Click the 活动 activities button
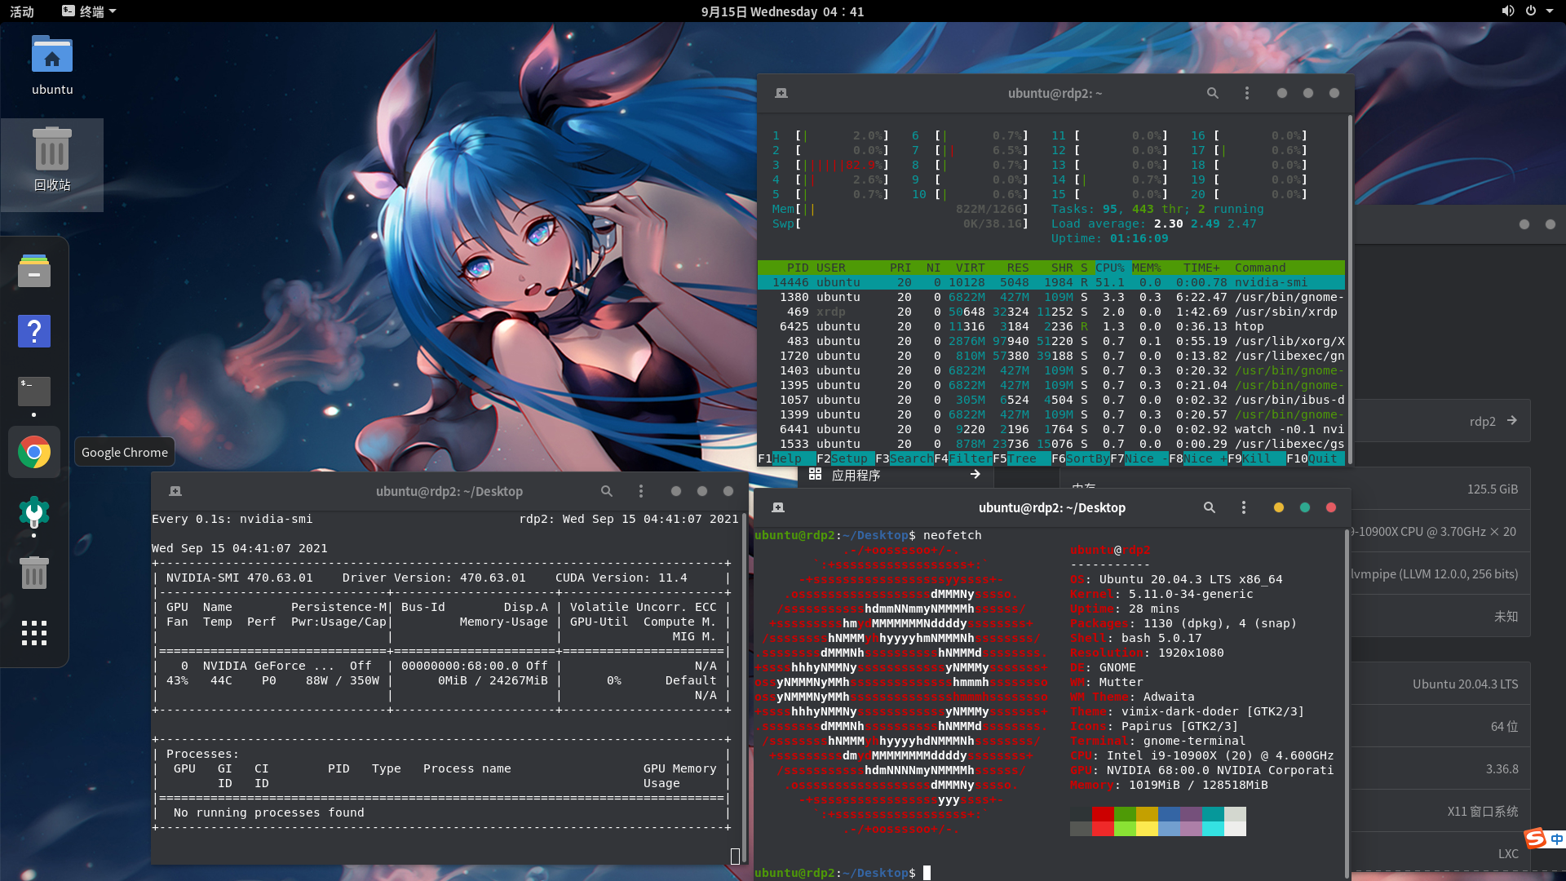Image resolution: width=1566 pixels, height=881 pixels. pyautogui.click(x=22, y=11)
